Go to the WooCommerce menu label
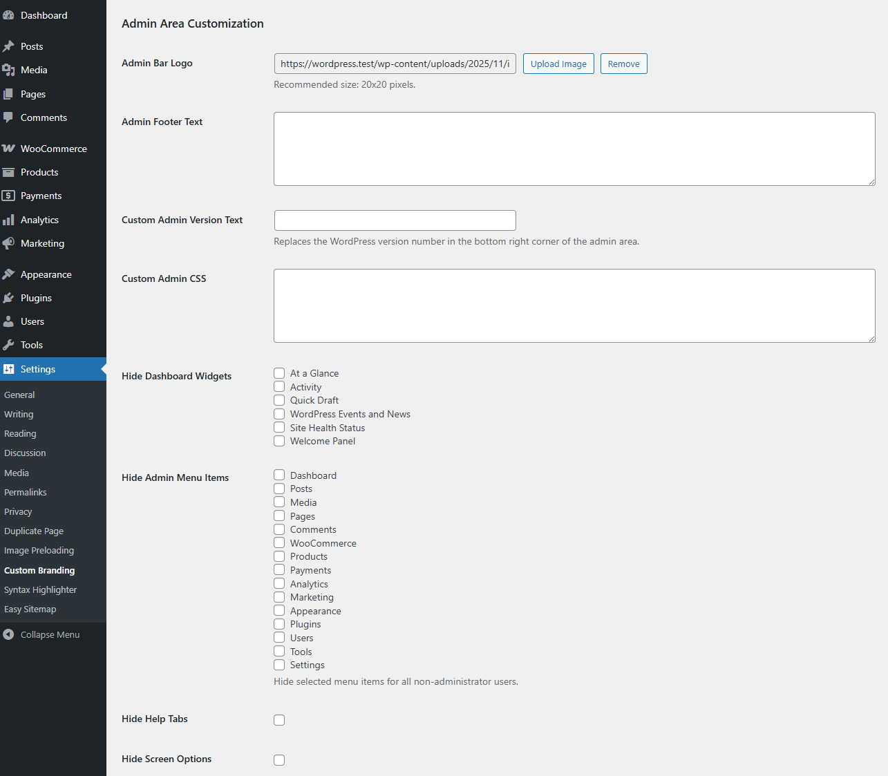Viewport: 888px width, 776px height. [54, 149]
